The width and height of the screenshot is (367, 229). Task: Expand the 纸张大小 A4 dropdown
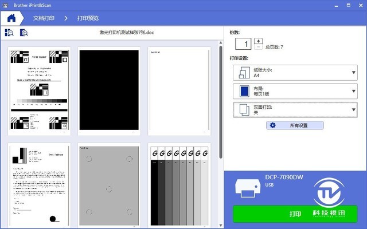click(354, 72)
